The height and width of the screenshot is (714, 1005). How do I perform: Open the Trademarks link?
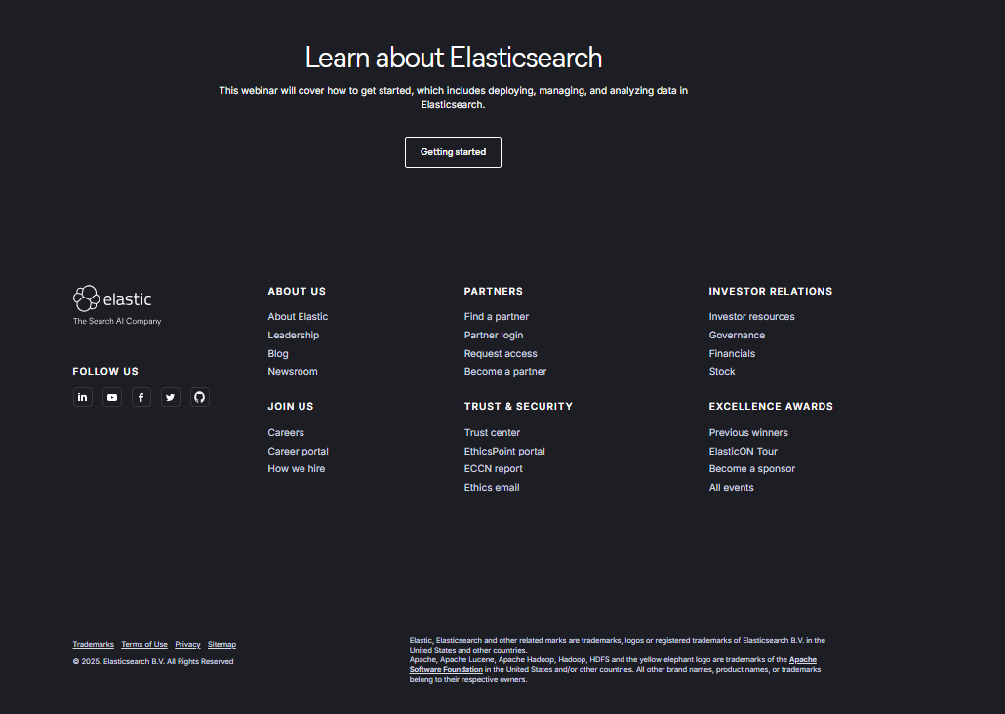94,644
